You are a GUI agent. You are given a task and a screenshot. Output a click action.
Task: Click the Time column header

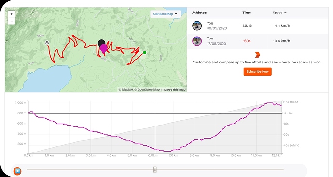[247, 13]
